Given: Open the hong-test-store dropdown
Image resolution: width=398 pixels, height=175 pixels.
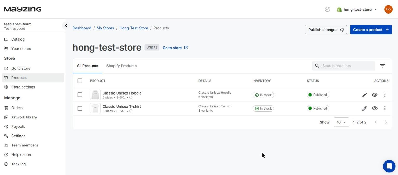Looking at the screenshot, I should pyautogui.click(x=357, y=9).
